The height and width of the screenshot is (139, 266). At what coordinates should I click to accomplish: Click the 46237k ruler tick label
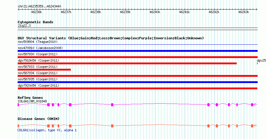[x=66, y=12]
